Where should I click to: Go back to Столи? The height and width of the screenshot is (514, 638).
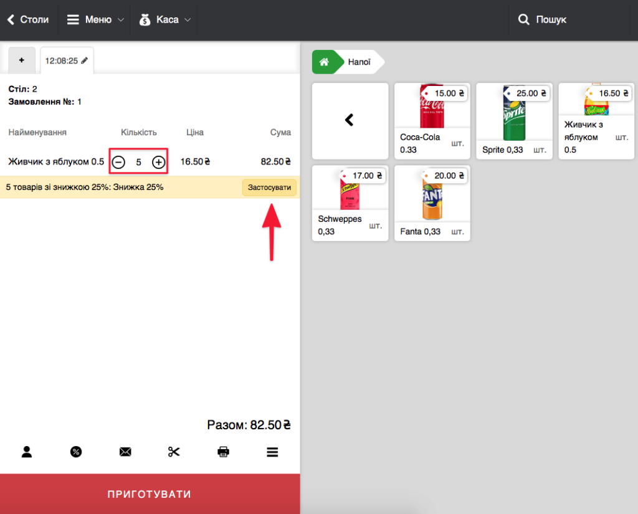[x=28, y=20]
